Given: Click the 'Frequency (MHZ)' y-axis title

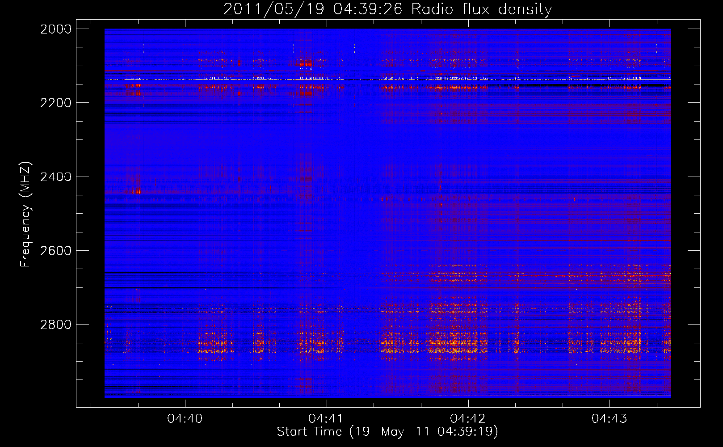Looking at the screenshot, I should click(x=26, y=215).
